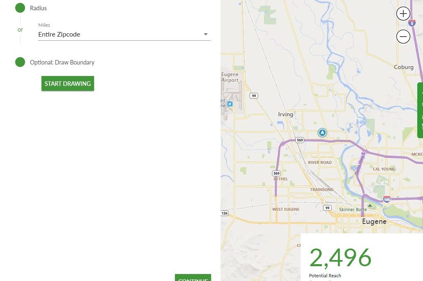The height and width of the screenshot is (281, 423).
Task: Click the 2,496 potential reach number
Action: [x=340, y=258]
